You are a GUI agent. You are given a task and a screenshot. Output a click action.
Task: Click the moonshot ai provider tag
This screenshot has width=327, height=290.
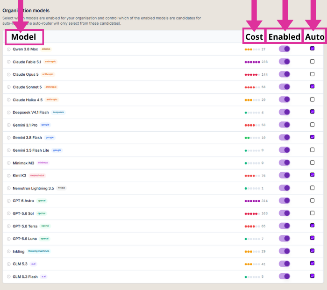point(37,175)
